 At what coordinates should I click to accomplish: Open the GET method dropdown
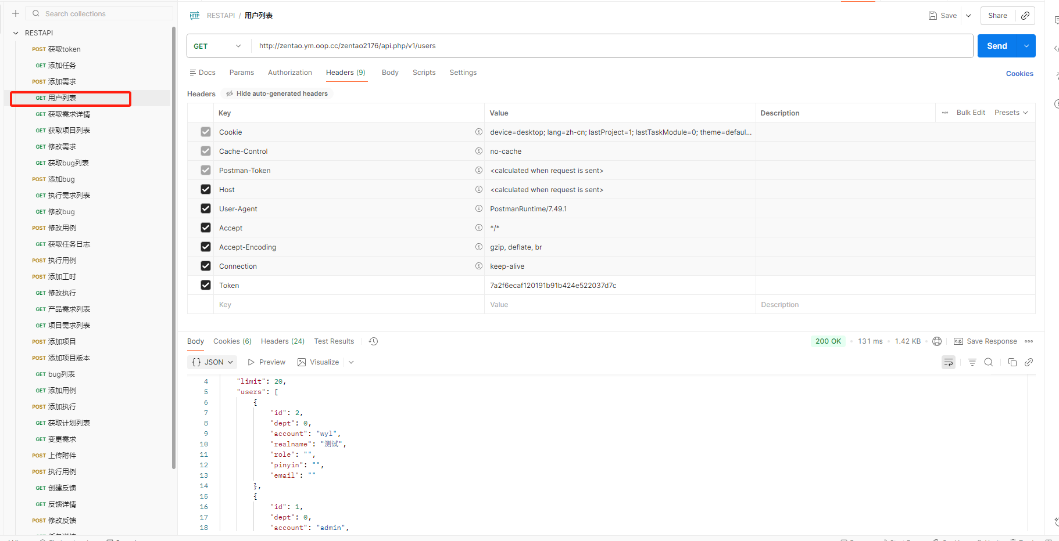[x=218, y=46]
